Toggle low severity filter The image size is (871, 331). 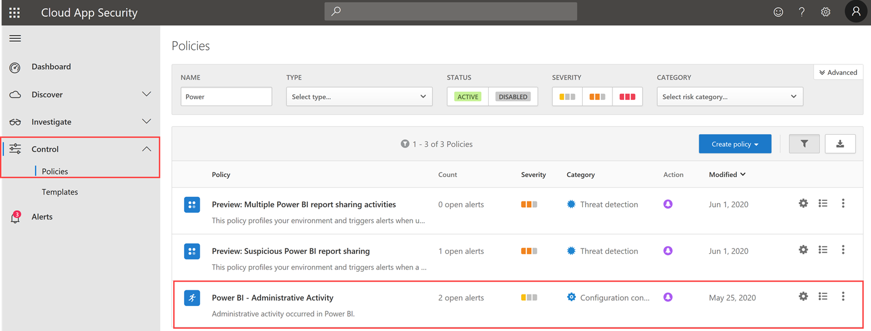pyautogui.click(x=567, y=96)
